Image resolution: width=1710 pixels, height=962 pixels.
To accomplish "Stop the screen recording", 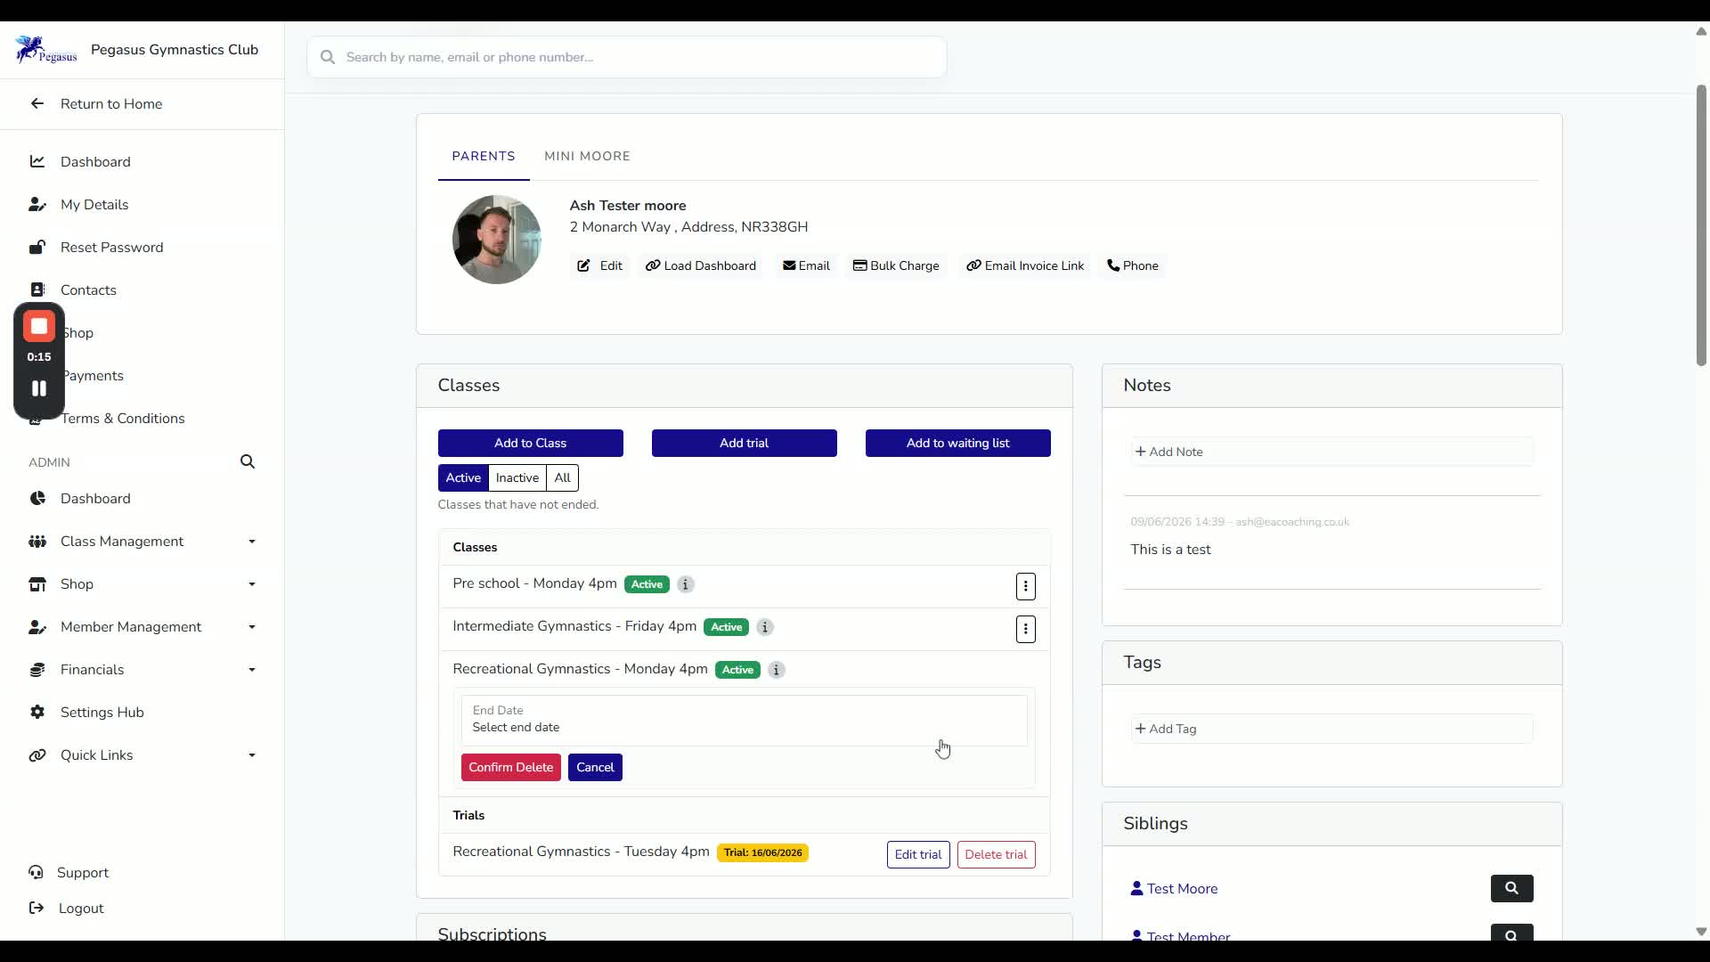I will (x=39, y=327).
